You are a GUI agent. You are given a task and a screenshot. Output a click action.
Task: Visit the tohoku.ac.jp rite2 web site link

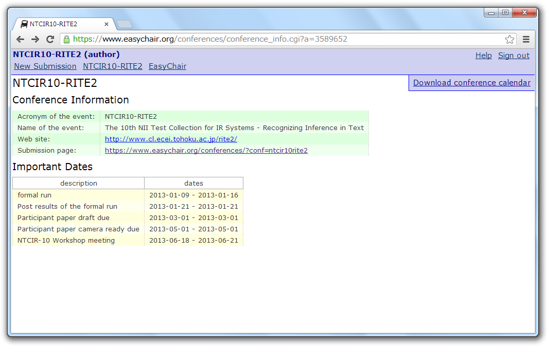pyautogui.click(x=171, y=139)
